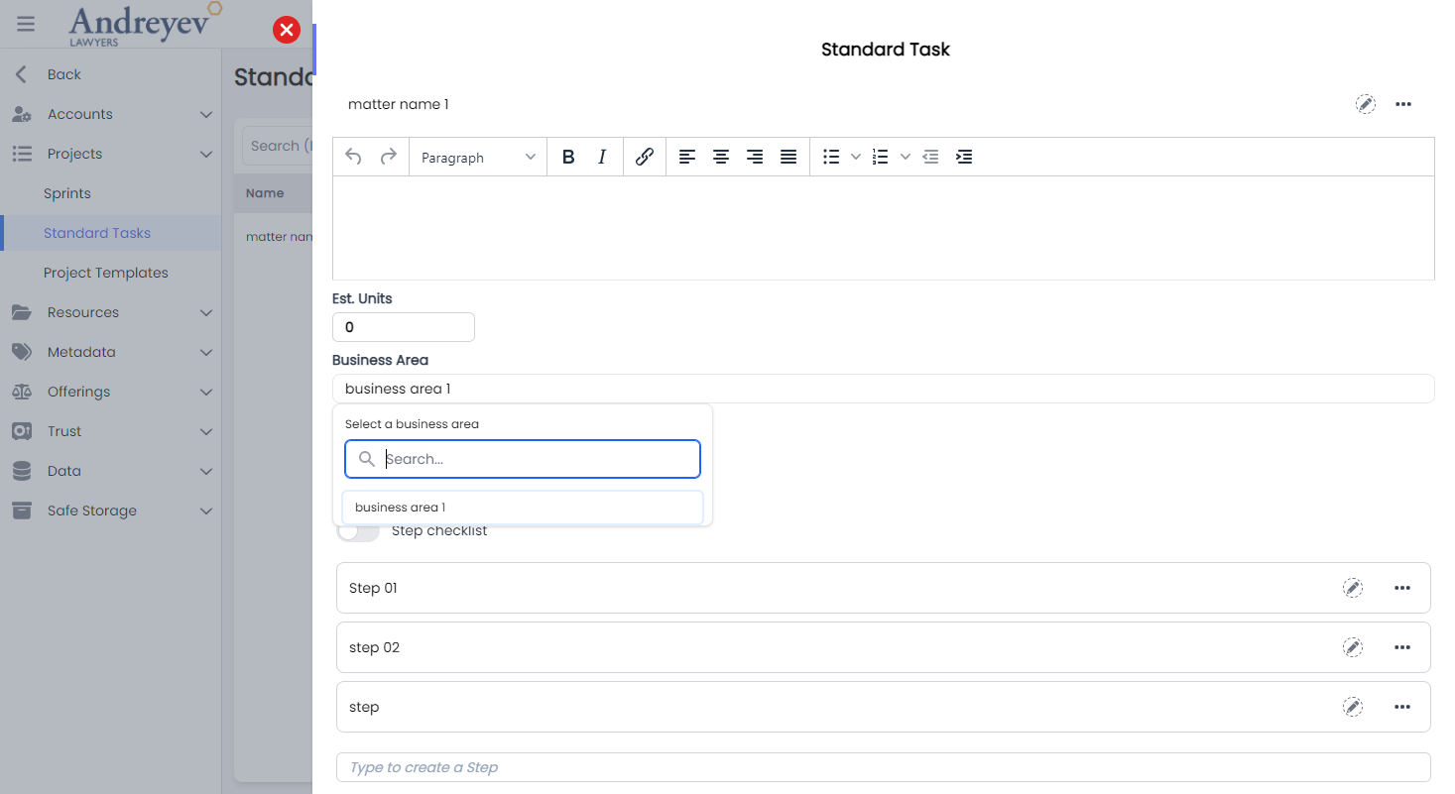Edit the matter name using the pencil icon
The height and width of the screenshot is (794, 1455).
(x=1366, y=104)
